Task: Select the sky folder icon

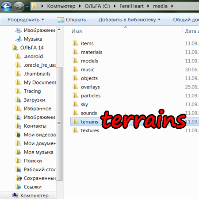Action: (75, 104)
